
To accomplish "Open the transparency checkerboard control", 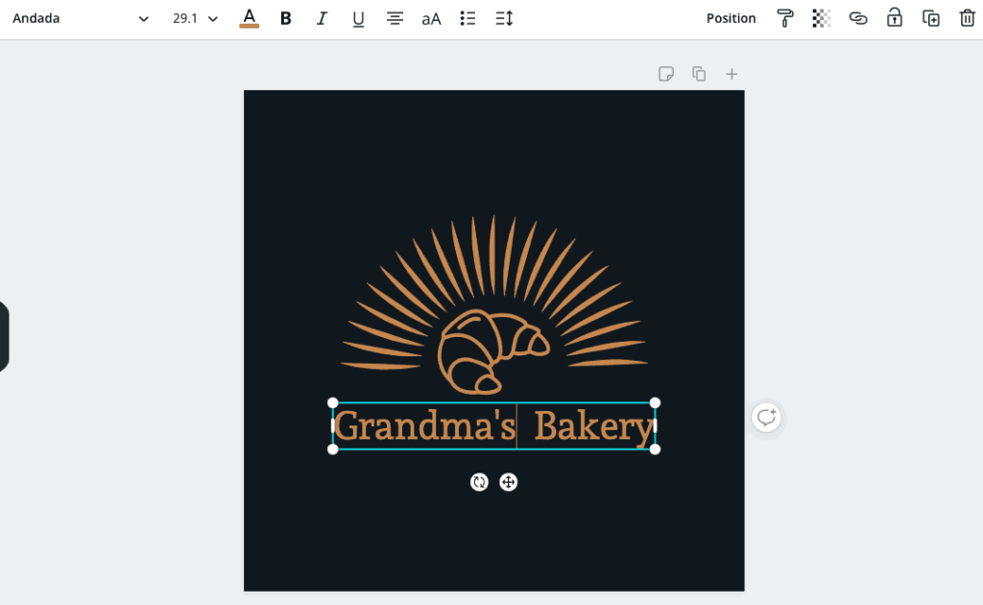I will coord(822,18).
